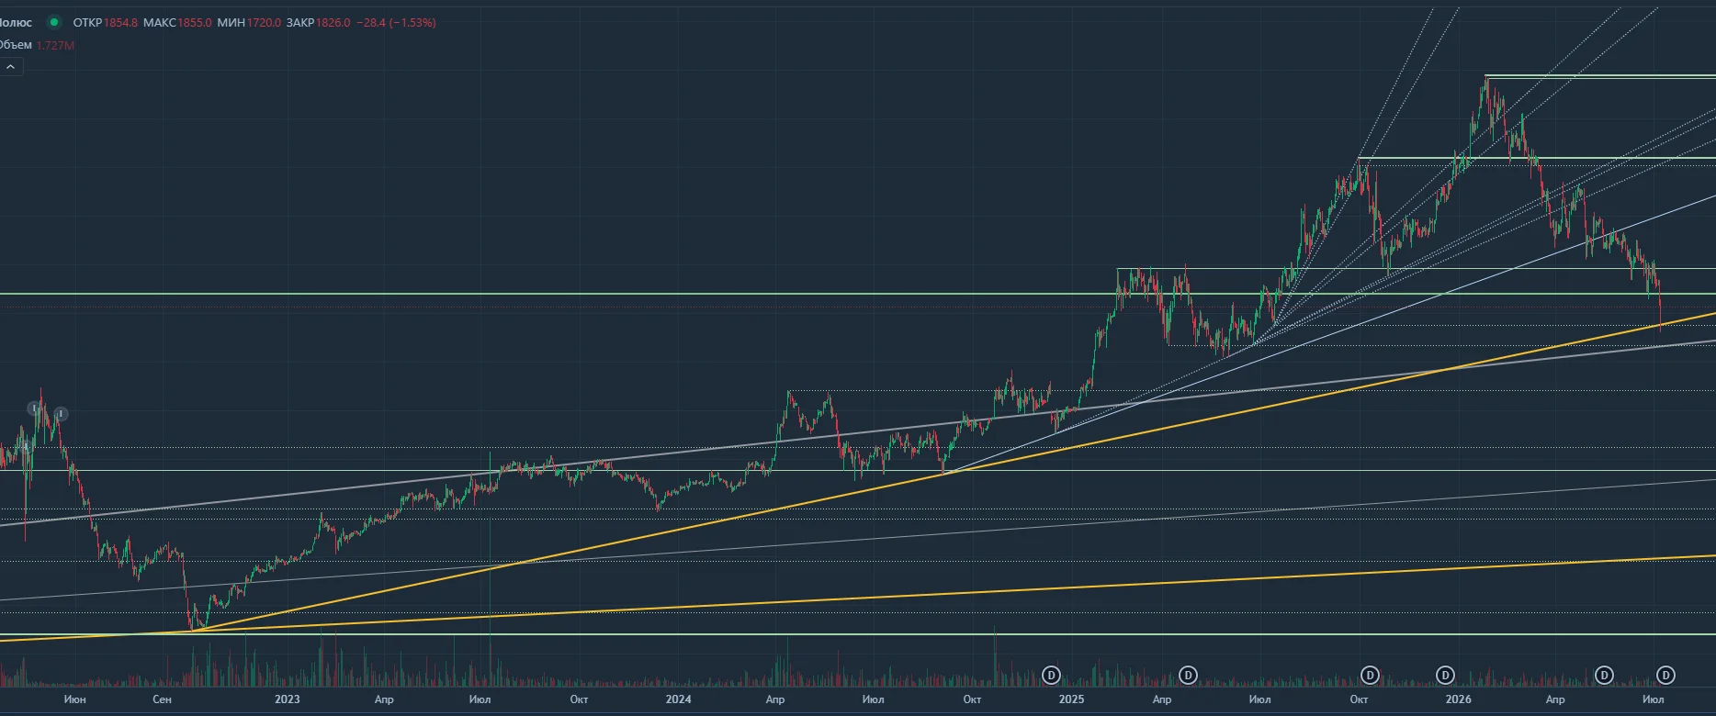Click the dividend marker above Окт 2025
Screen dimensions: 1716x716
coord(1370,676)
